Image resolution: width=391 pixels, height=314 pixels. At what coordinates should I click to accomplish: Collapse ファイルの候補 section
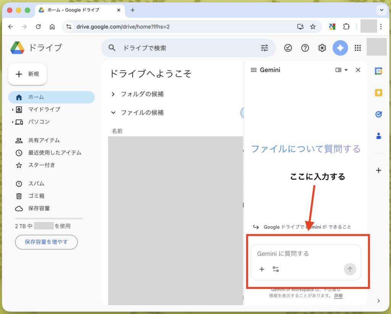click(113, 113)
